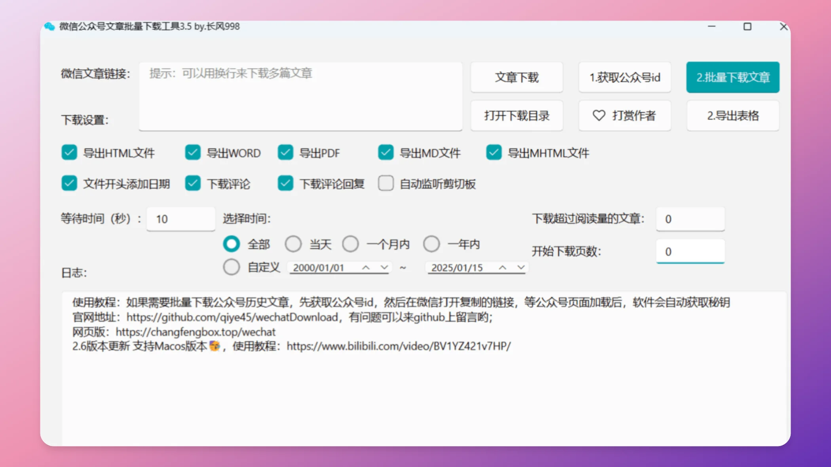Viewport: 831px width, 467px height.
Task: Toggle the 导出PDF checkbox
Action: point(285,153)
